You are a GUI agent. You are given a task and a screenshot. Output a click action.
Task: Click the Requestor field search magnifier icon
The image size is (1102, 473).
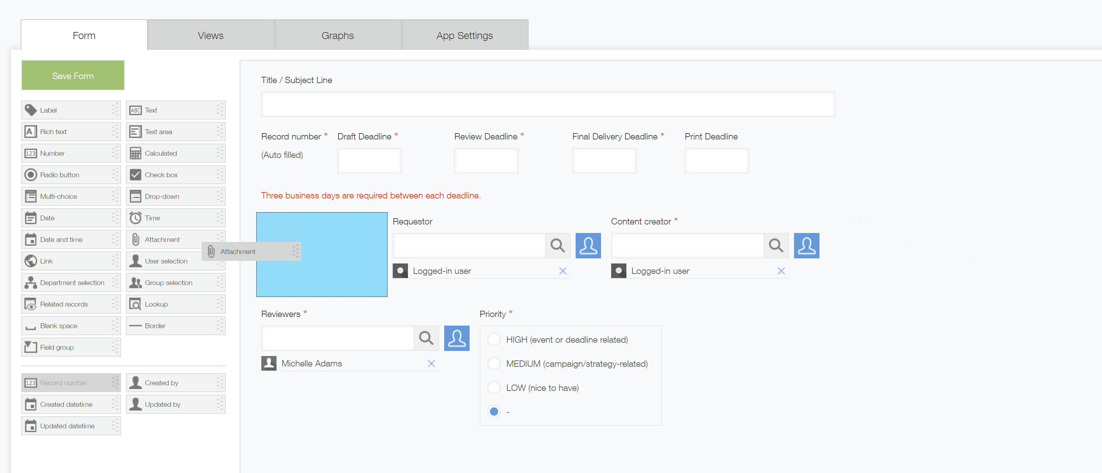coord(558,245)
